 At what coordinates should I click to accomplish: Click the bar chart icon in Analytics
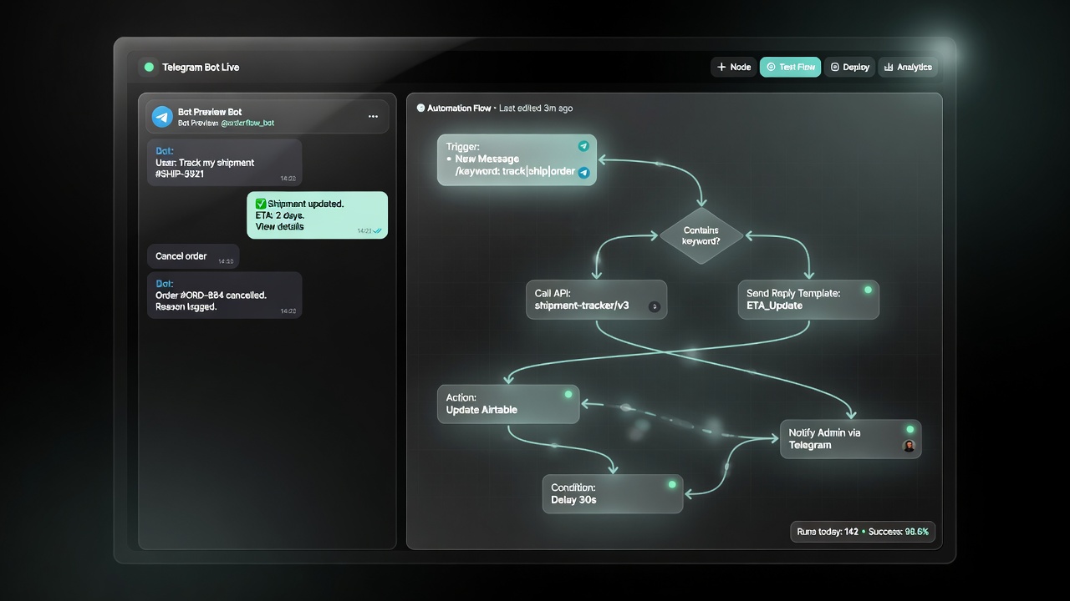(889, 67)
